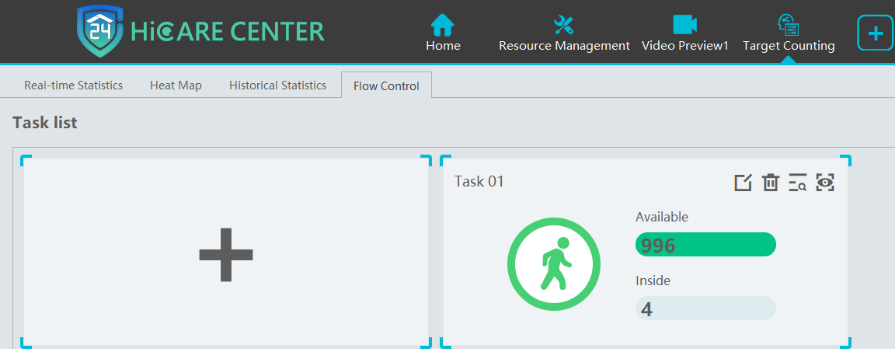Click the plus button to add a module tab
This screenshot has width=895, height=352.
point(875,33)
